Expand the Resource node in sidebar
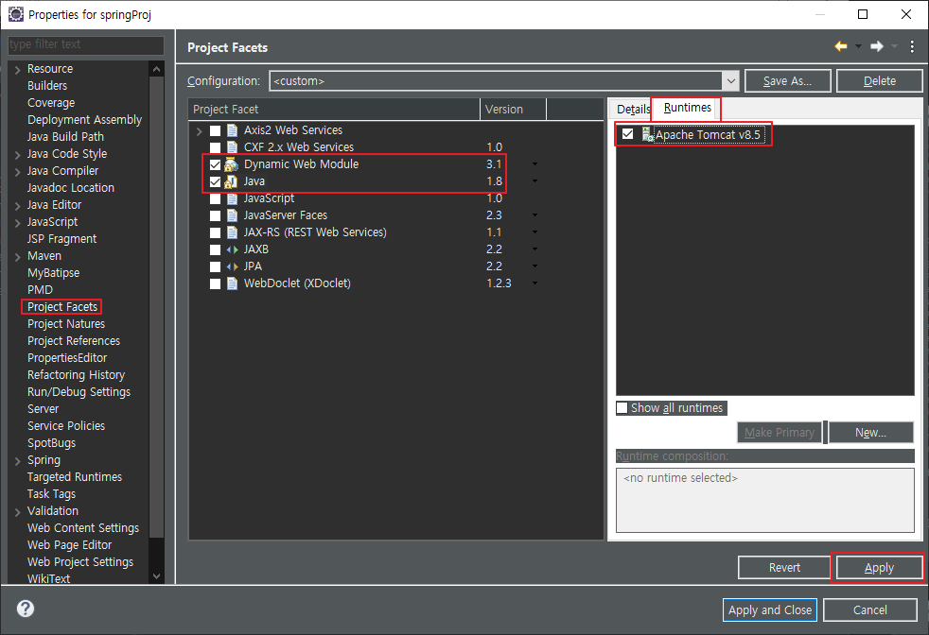Image resolution: width=929 pixels, height=635 pixels. [x=18, y=70]
